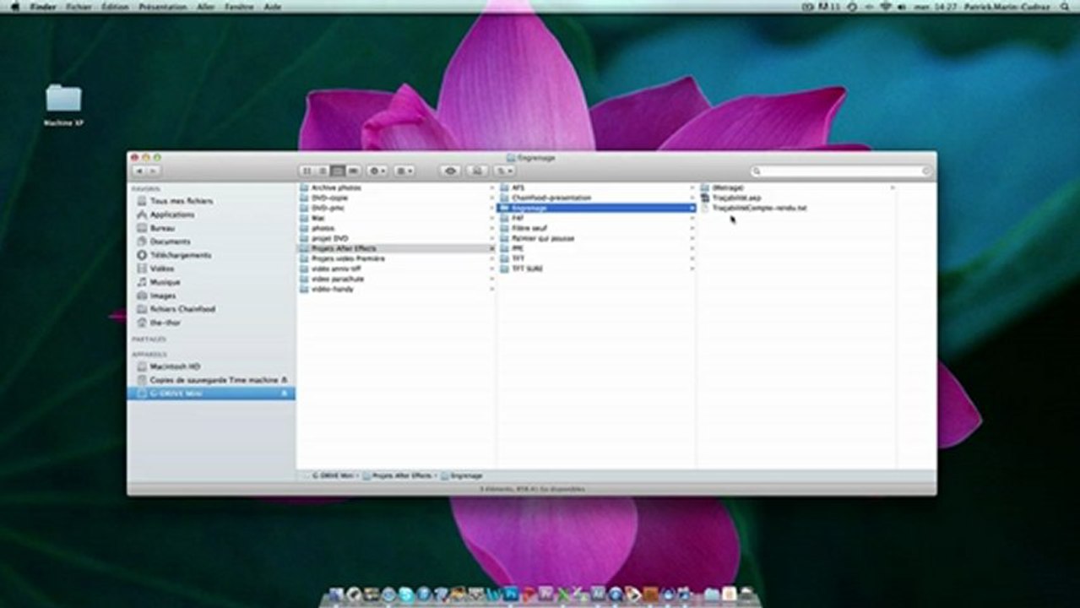The width and height of the screenshot is (1080, 608).
Task: Go back in Finder history
Action: [139, 171]
